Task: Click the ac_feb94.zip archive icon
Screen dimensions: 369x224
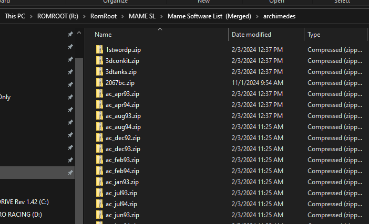Action: pyautogui.click(x=99, y=171)
